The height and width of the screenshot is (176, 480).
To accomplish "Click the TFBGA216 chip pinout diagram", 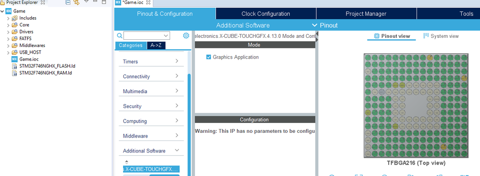I will tap(416, 106).
